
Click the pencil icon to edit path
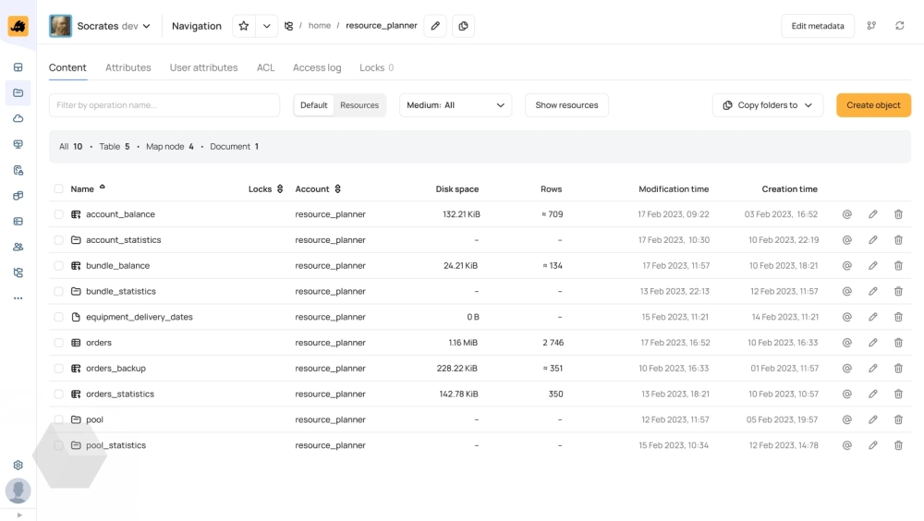pos(436,26)
